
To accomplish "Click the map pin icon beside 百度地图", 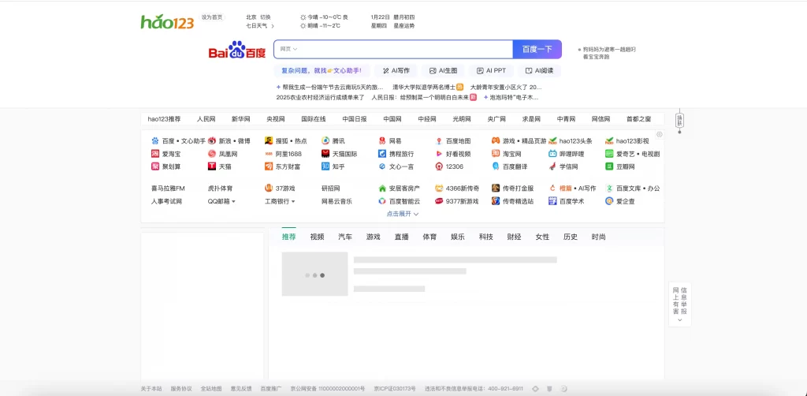I will coord(439,140).
